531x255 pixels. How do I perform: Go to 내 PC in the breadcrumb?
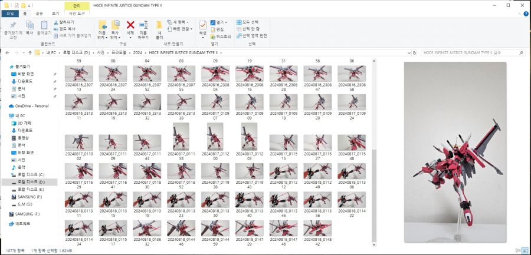tap(51, 53)
